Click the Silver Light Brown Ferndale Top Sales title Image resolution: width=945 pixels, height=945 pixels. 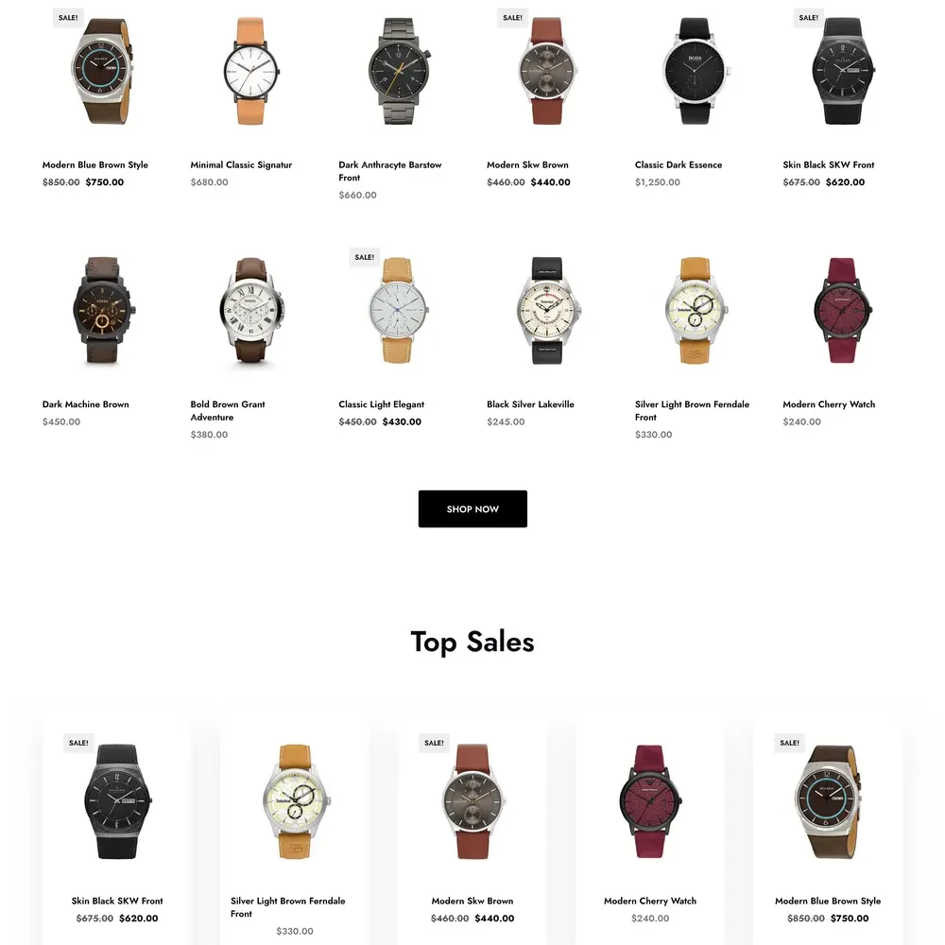pyautogui.click(x=288, y=907)
